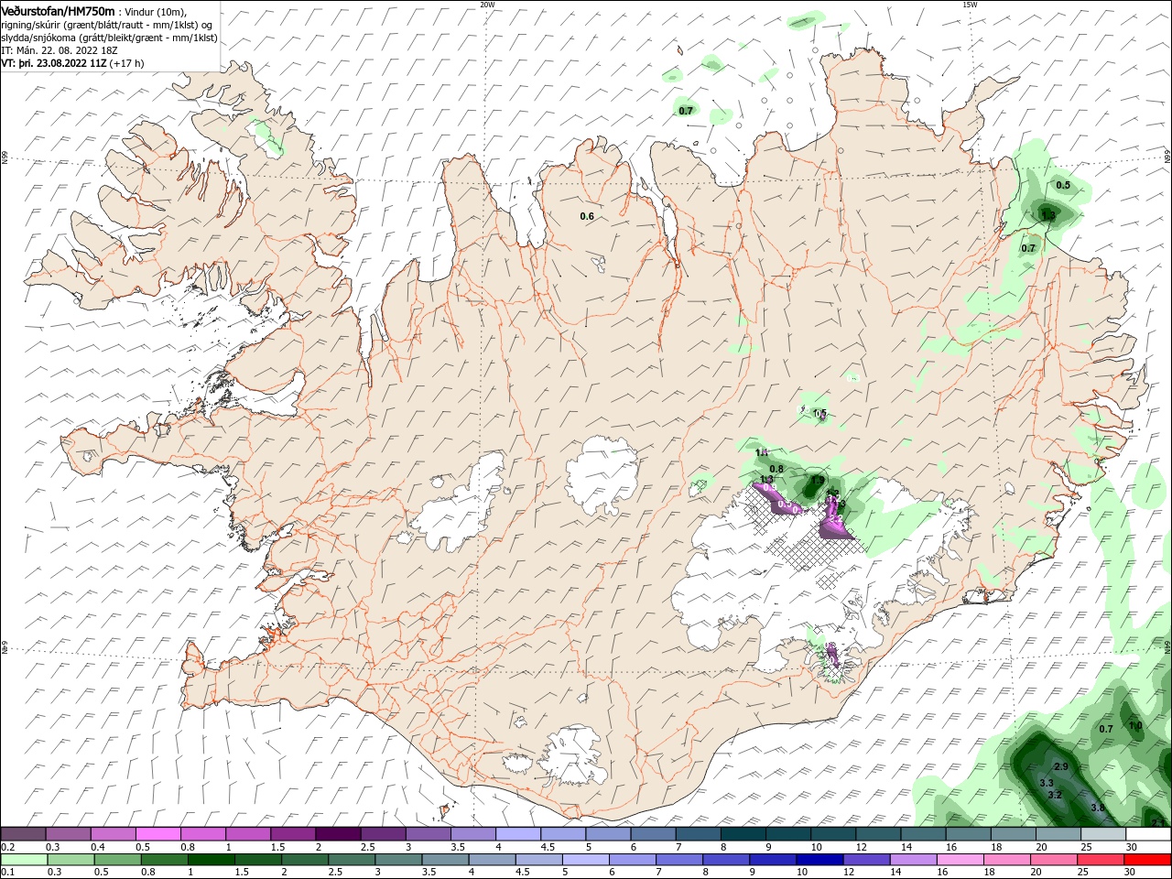Select light blue top-row swatch starting at 4
This screenshot has width=1172, height=879.
[518, 833]
